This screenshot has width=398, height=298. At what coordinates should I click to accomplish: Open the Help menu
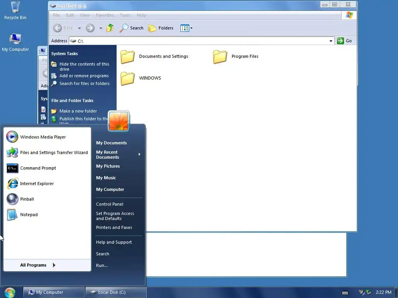click(141, 15)
